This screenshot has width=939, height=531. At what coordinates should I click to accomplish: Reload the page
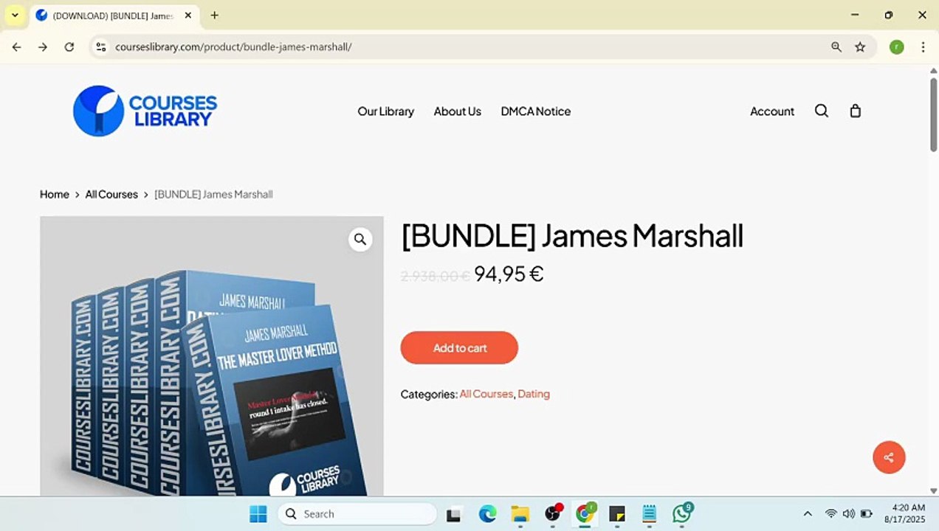(x=69, y=46)
